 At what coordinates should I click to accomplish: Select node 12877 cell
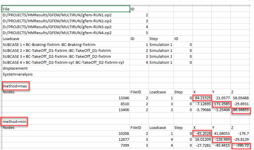point(66,139)
